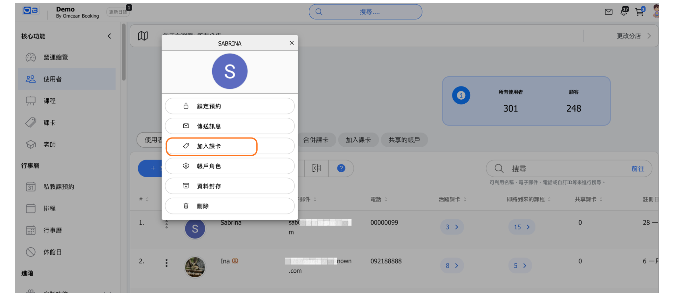Open the shopping cart icon
The width and height of the screenshot is (674, 296).
639,12
